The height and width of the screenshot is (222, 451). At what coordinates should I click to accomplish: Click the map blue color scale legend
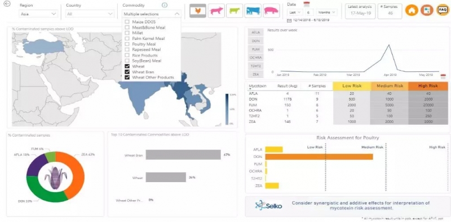click(x=227, y=109)
